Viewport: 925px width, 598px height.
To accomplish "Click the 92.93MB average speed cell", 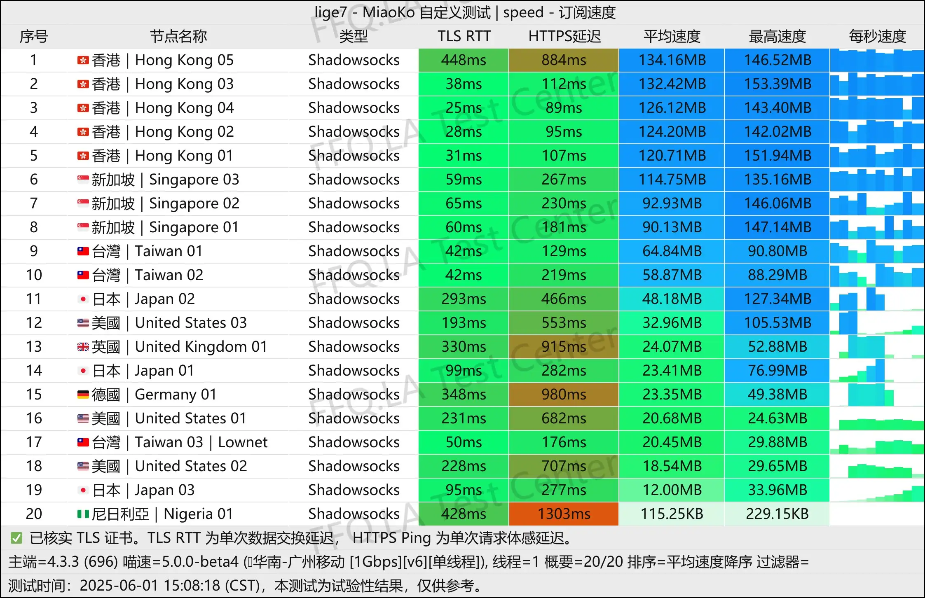I will (x=672, y=203).
